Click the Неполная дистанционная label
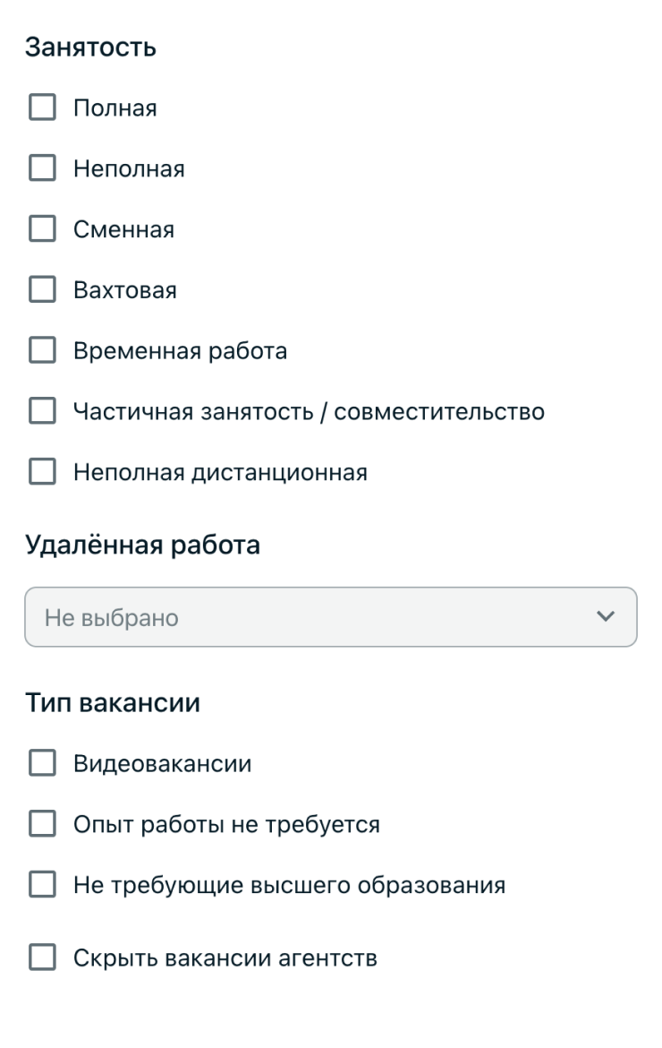This screenshot has height=1048, width=662. click(x=220, y=473)
